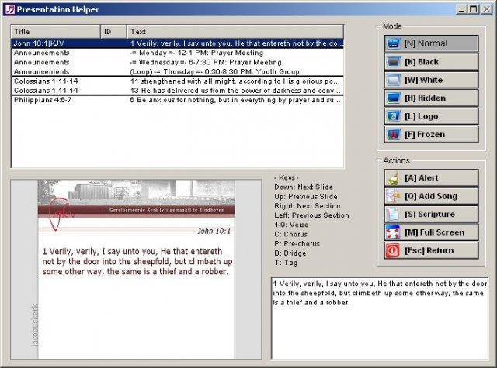Click the Hidden mode screen icon
Viewport: 497px width, 368px height.
tap(394, 98)
